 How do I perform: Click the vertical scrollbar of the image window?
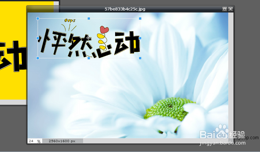[x=231, y=75]
